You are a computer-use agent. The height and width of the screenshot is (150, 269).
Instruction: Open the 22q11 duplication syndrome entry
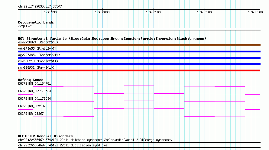(x=63, y=145)
